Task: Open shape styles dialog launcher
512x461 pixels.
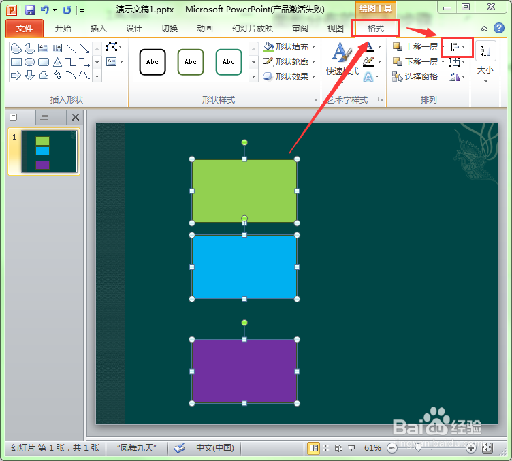Action: click(315, 99)
